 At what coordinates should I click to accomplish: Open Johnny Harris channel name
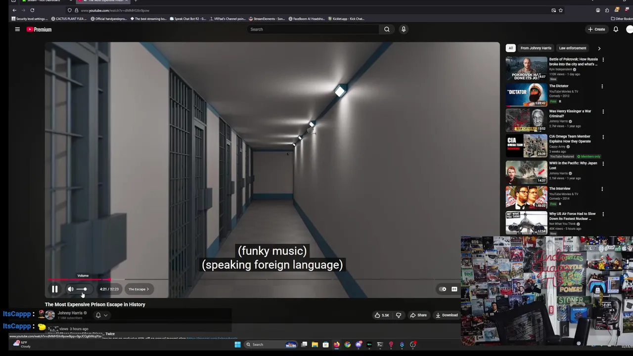click(x=70, y=313)
